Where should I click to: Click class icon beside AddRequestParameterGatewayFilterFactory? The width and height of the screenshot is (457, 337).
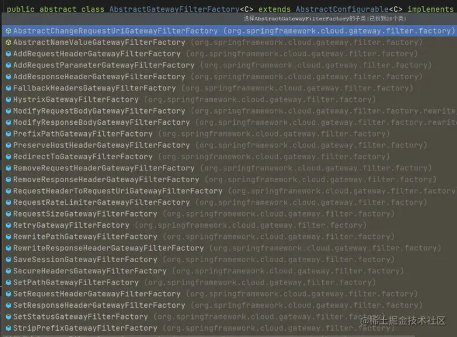[9, 66]
